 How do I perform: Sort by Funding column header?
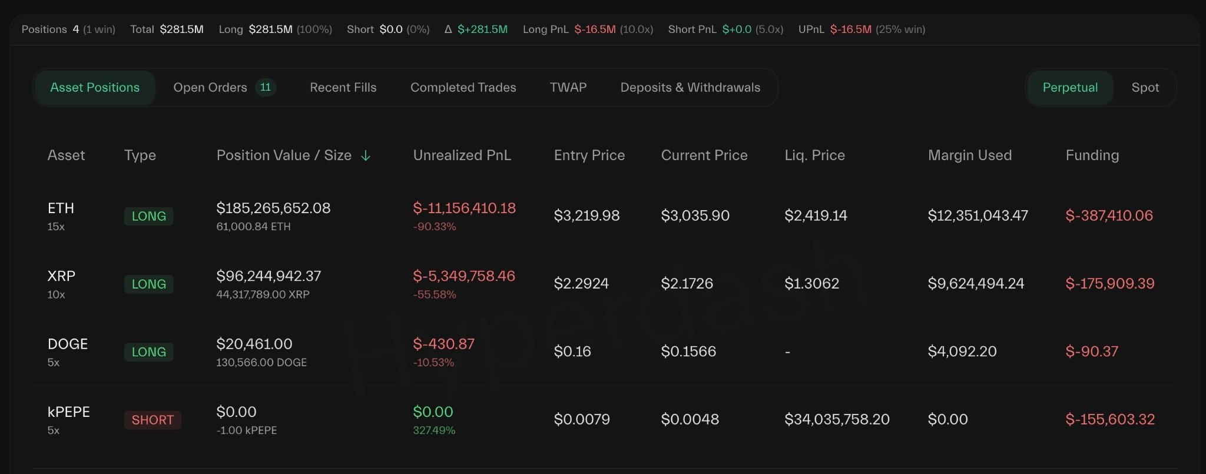tap(1092, 155)
